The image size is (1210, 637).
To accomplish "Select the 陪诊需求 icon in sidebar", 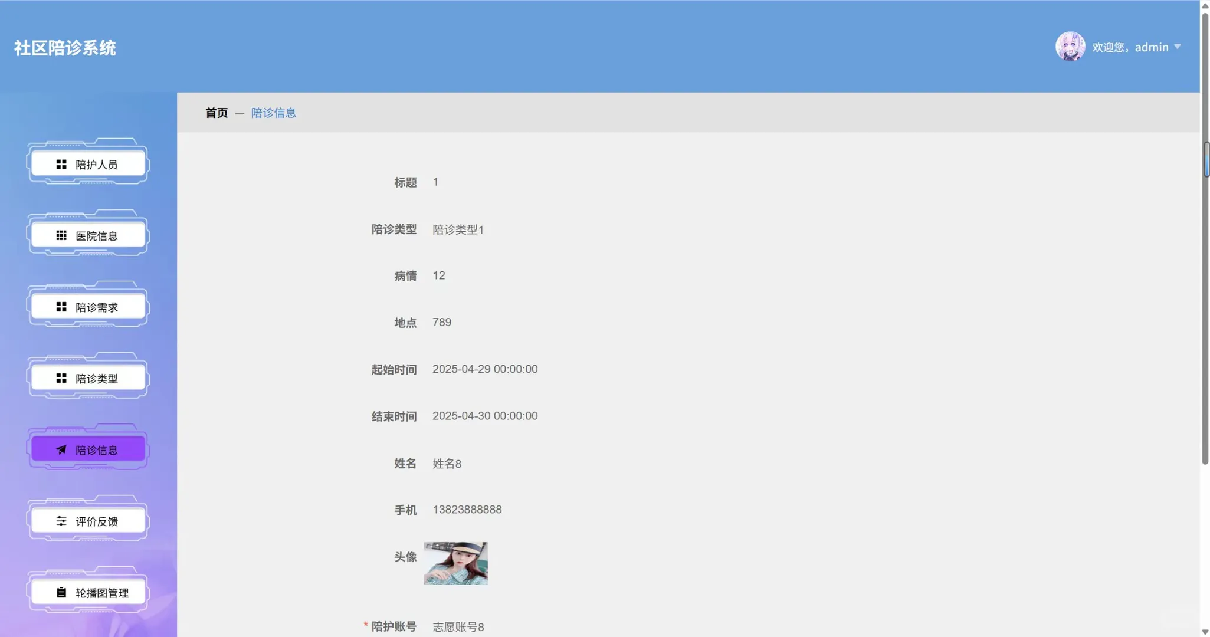I will tap(61, 307).
